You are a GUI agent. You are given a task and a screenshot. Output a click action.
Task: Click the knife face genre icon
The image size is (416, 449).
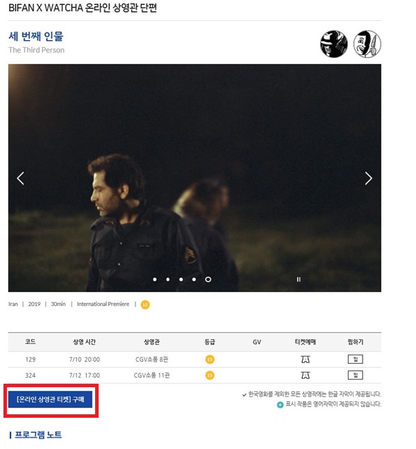(x=367, y=44)
